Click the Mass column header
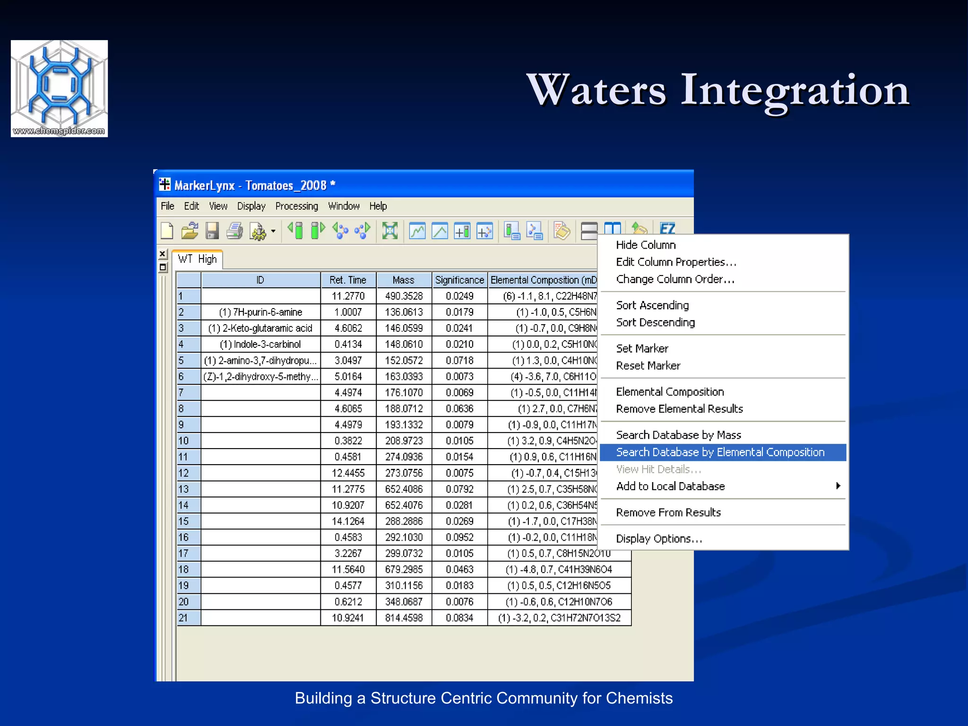 [404, 280]
